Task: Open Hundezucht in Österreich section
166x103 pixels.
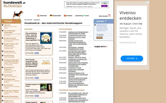Action: (x=9, y=68)
